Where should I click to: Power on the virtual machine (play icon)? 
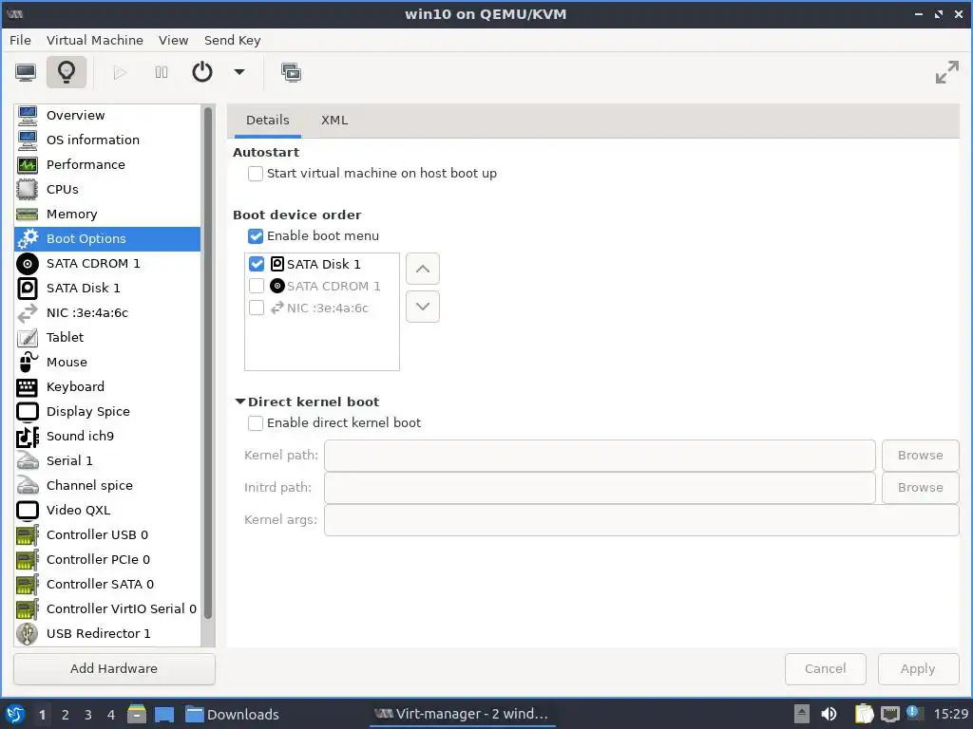click(x=120, y=72)
